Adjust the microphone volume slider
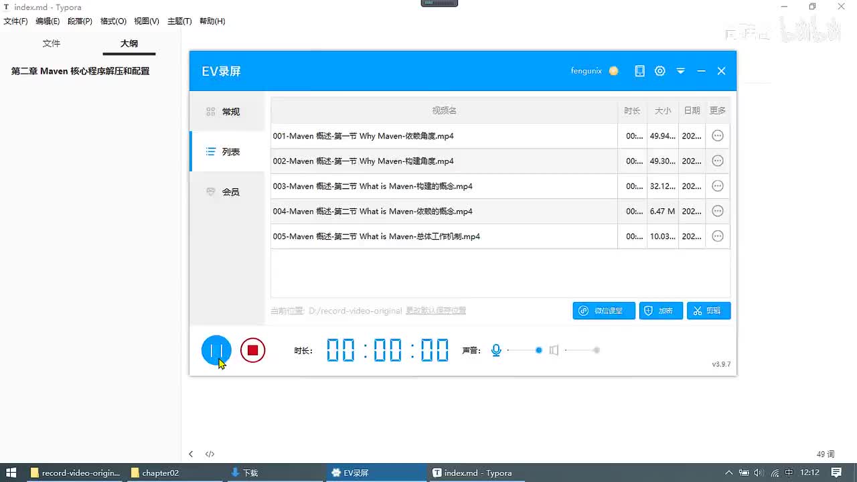Screen dimensions: 857x482 524,350
